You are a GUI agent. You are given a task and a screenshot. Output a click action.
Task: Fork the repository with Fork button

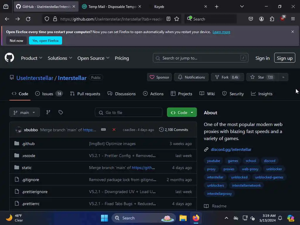click(x=227, y=77)
